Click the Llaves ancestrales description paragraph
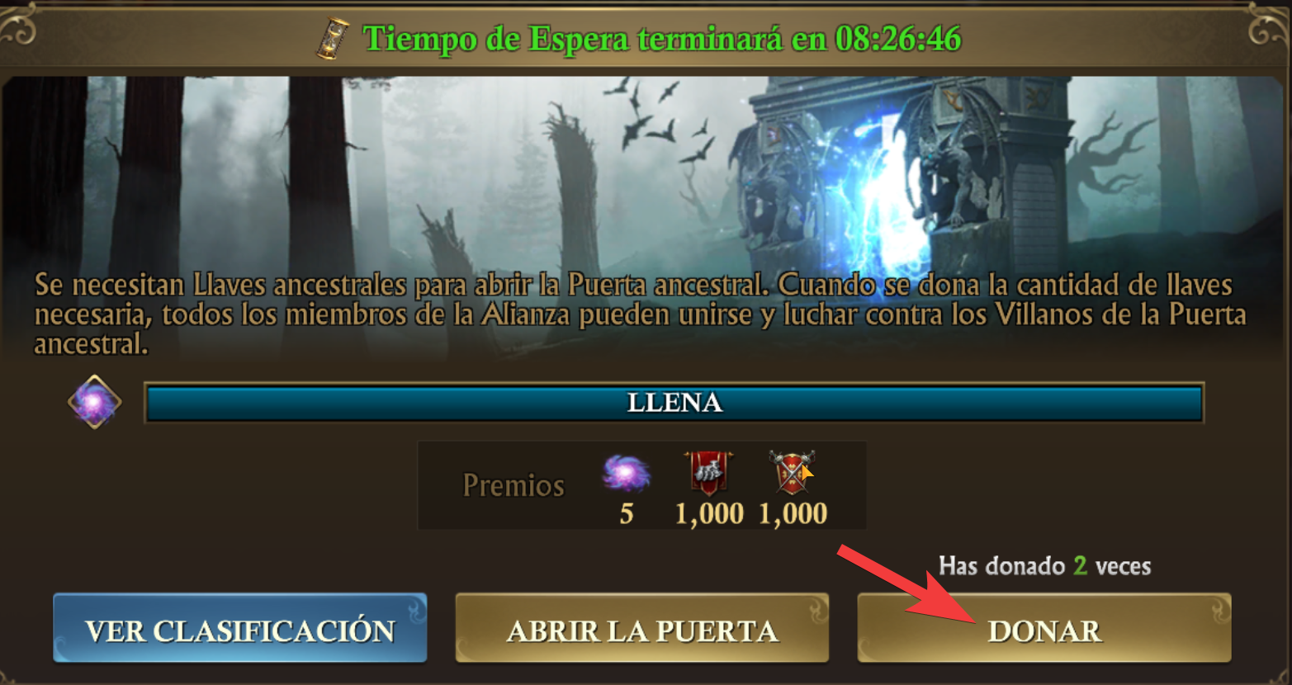The image size is (1292, 685). tap(640, 314)
